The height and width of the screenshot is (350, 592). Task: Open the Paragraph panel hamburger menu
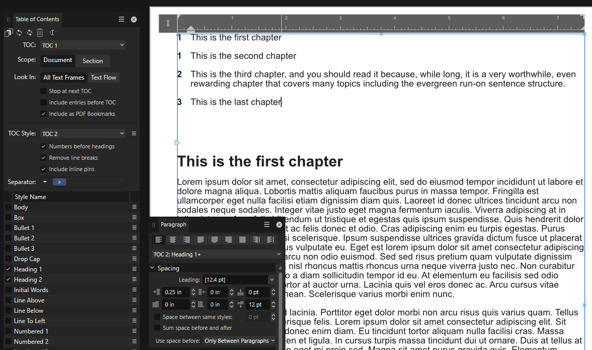266,224
